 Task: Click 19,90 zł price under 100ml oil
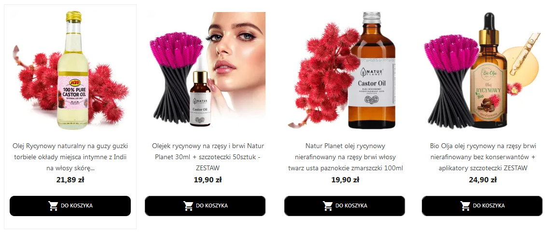coord(345,179)
